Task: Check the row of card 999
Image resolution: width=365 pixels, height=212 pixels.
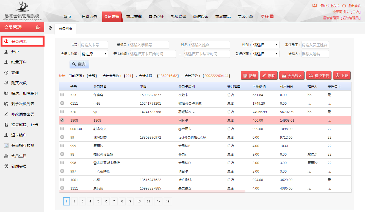Action: coord(62,145)
